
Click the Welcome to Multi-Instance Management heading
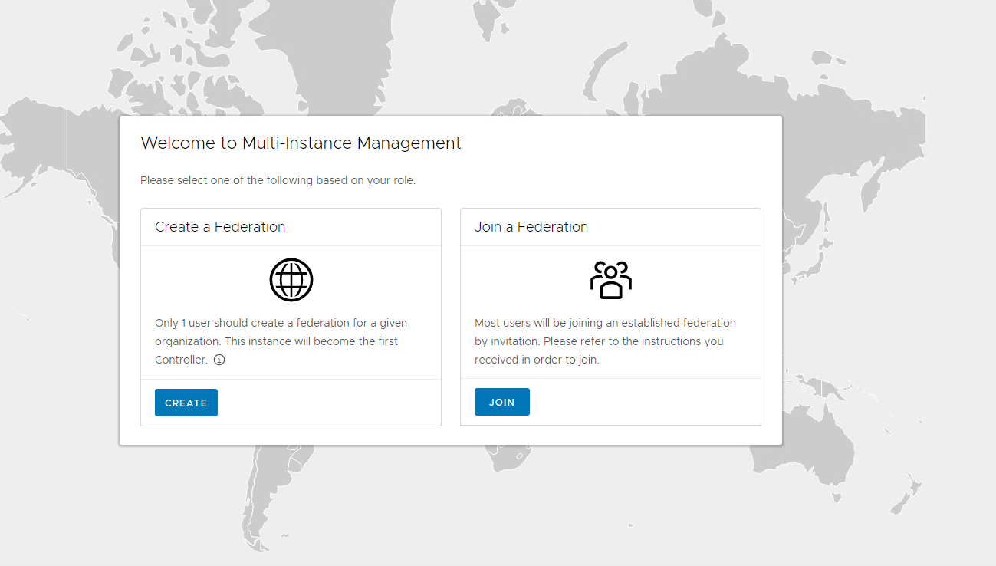301,143
